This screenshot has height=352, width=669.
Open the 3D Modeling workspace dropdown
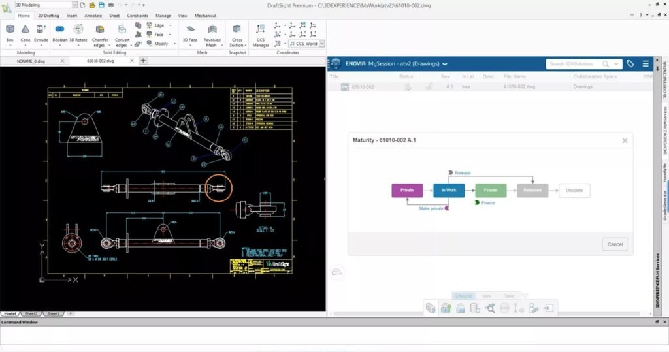click(x=74, y=5)
